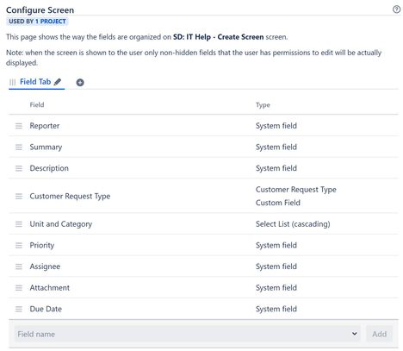Viewport: 403px width, 351px height.
Task: Click the Add button
Action: point(379,334)
